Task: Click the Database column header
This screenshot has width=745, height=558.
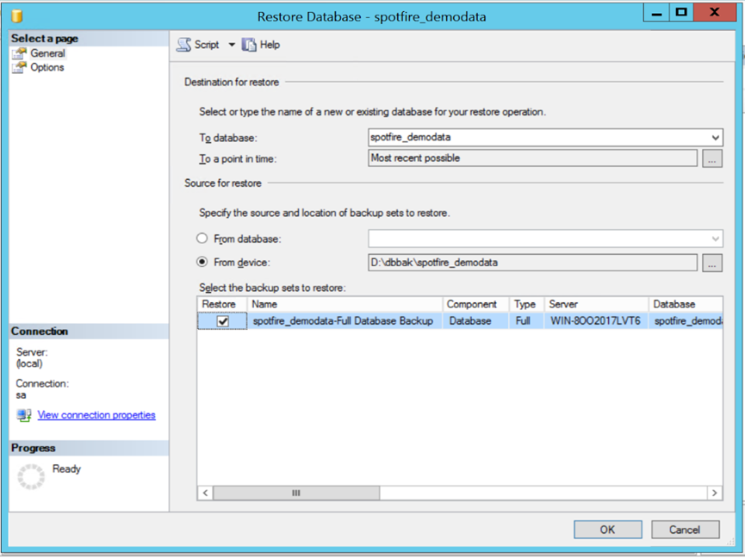Action: (686, 305)
